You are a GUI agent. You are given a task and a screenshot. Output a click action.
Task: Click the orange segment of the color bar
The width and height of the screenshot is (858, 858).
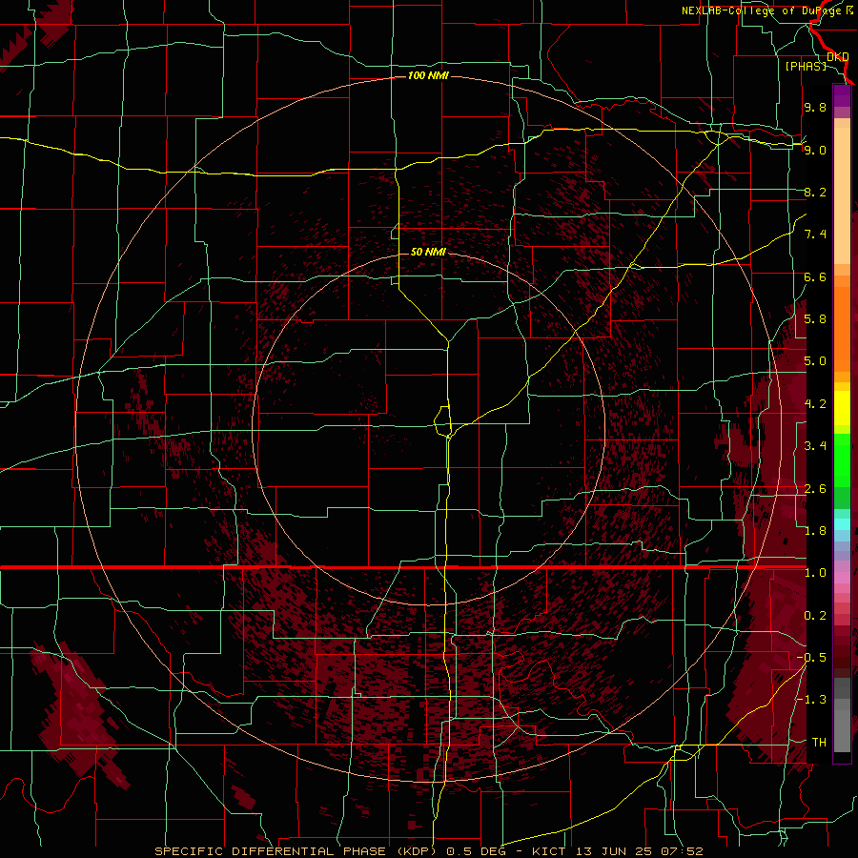[842, 328]
